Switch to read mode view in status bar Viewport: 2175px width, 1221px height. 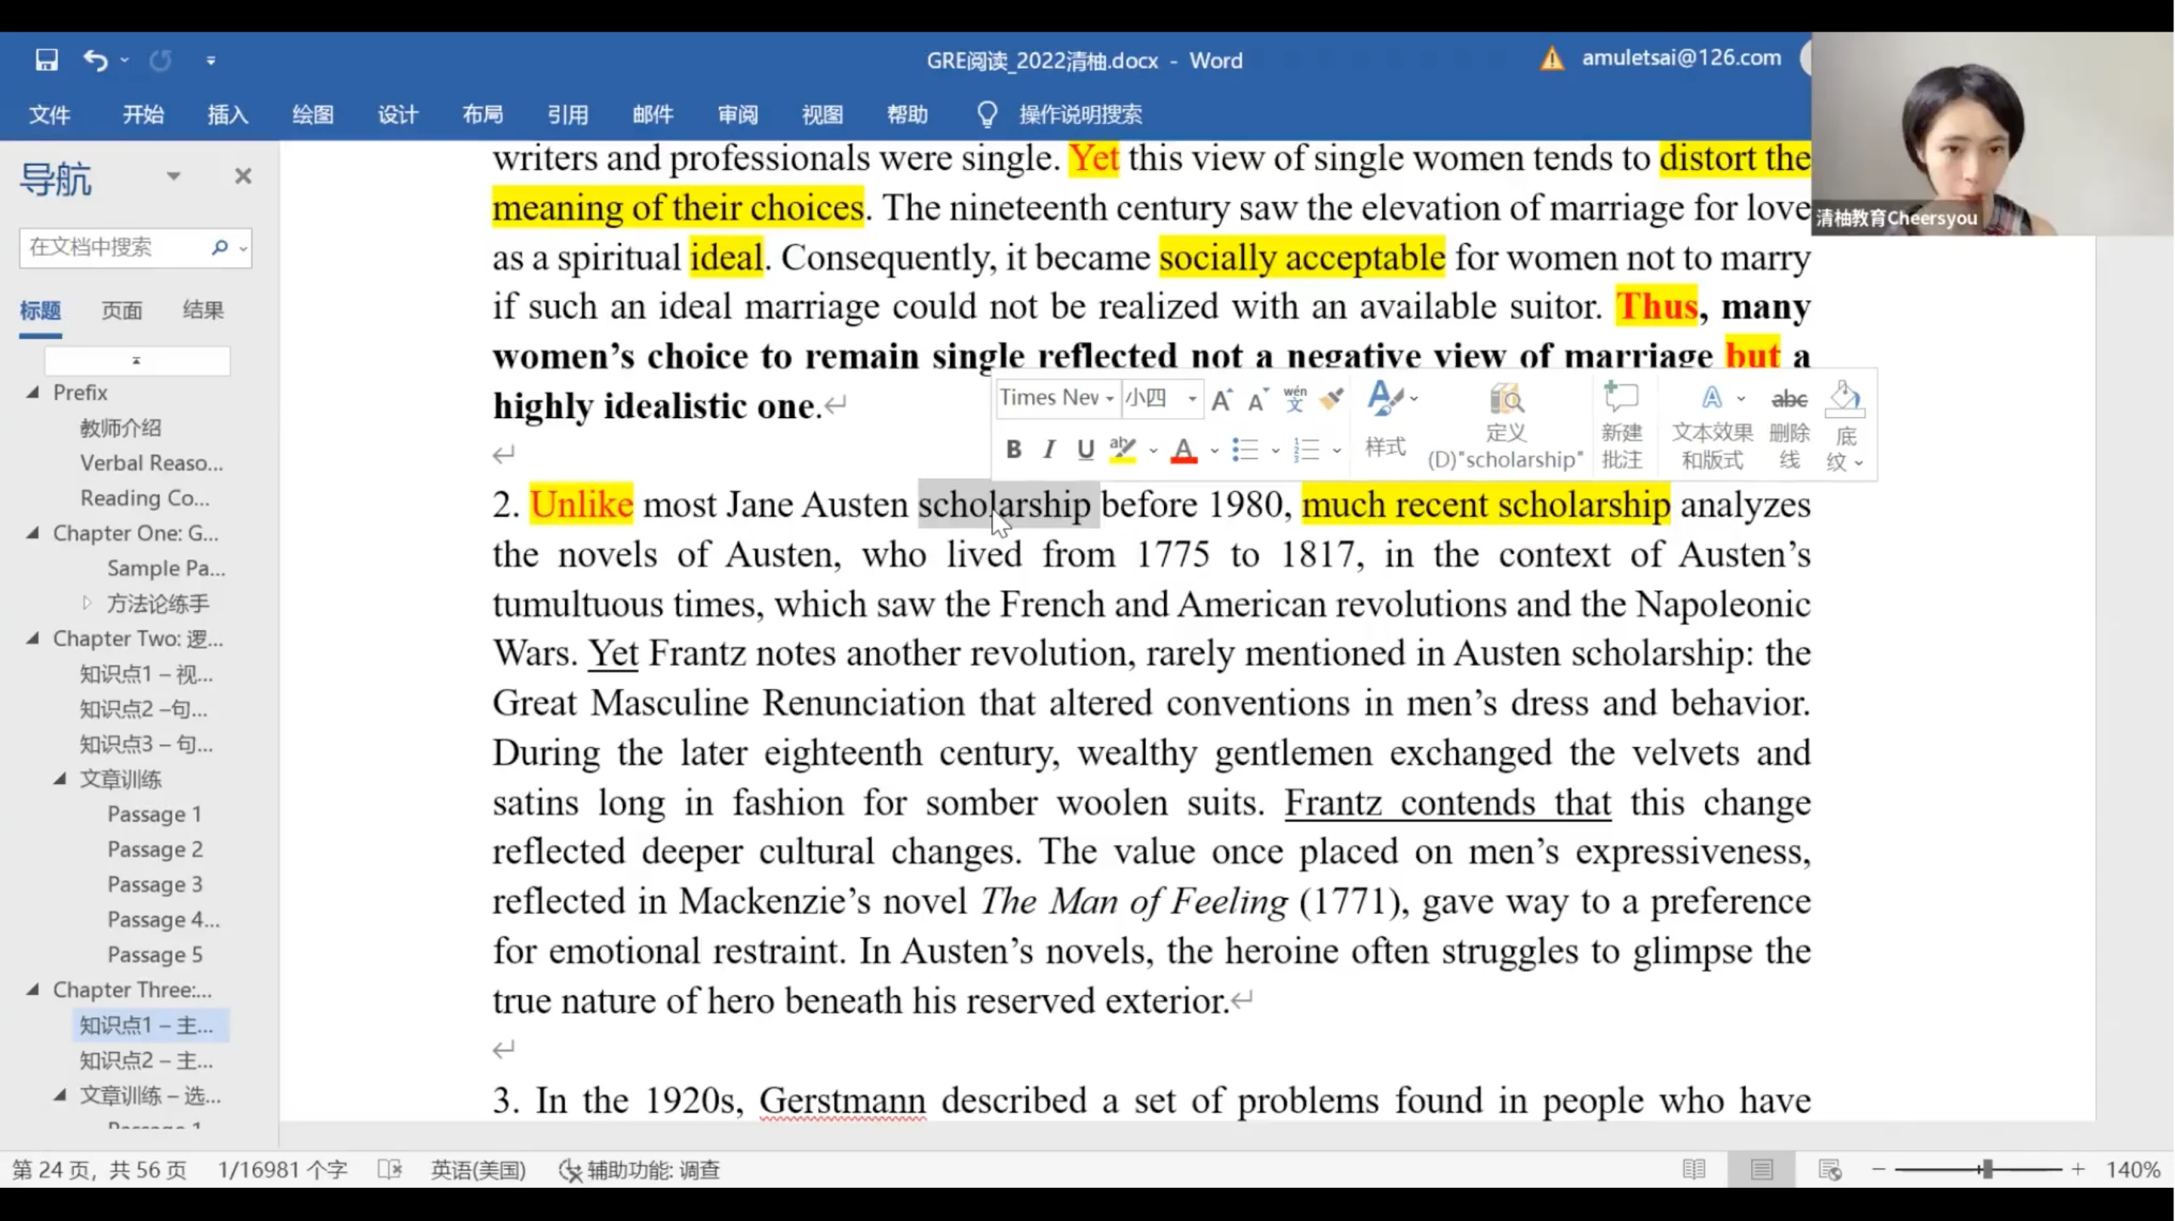coord(1693,1169)
